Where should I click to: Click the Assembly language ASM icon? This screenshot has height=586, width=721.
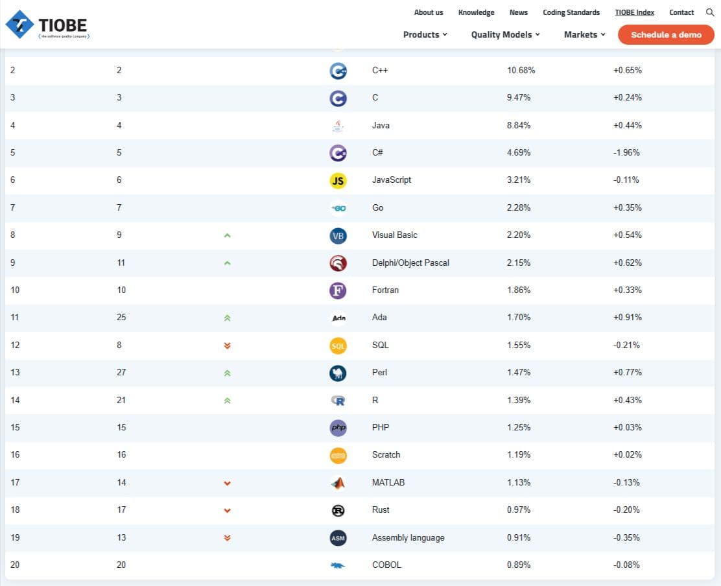338,538
